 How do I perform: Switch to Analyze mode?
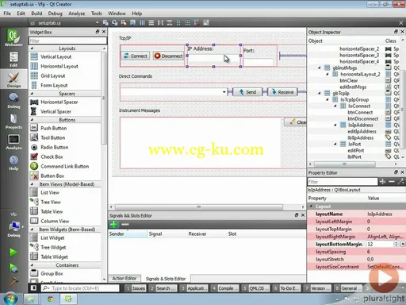click(x=13, y=142)
